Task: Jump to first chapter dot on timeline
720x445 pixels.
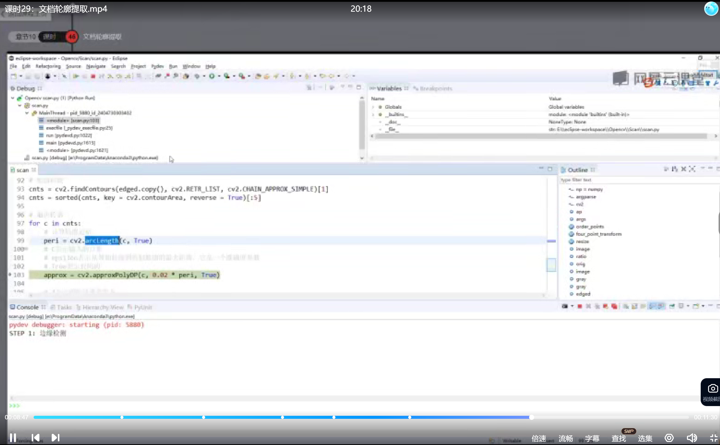Action: tap(122, 417)
